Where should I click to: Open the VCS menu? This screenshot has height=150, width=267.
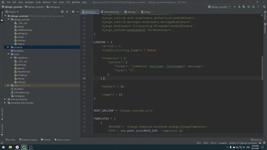tap(68, 2)
